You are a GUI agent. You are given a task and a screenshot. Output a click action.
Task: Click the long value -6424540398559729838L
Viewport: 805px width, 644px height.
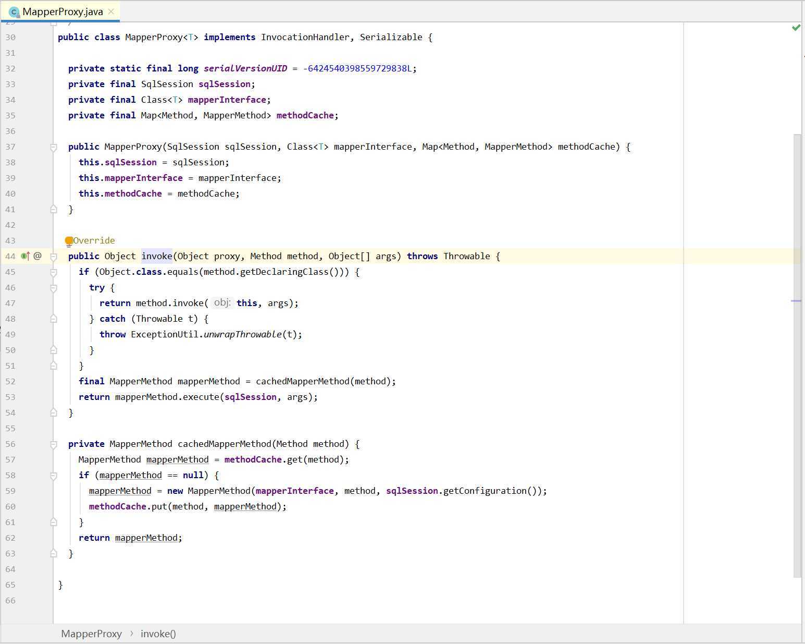[357, 68]
